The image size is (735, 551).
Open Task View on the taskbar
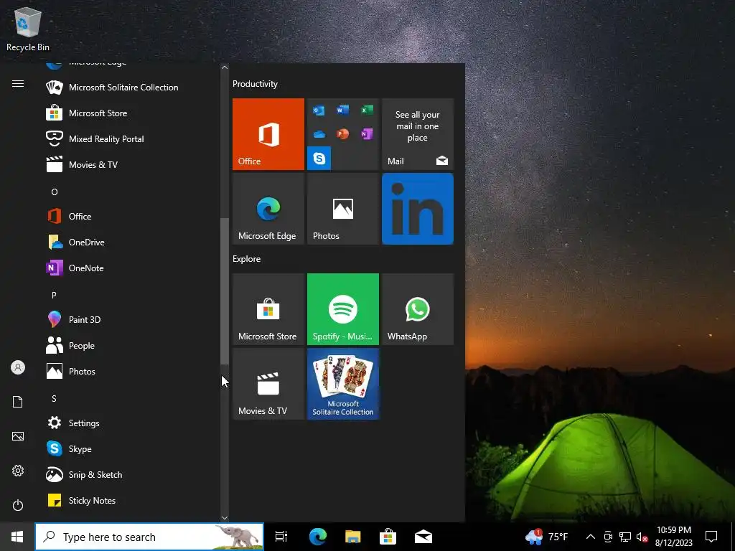pyautogui.click(x=281, y=537)
